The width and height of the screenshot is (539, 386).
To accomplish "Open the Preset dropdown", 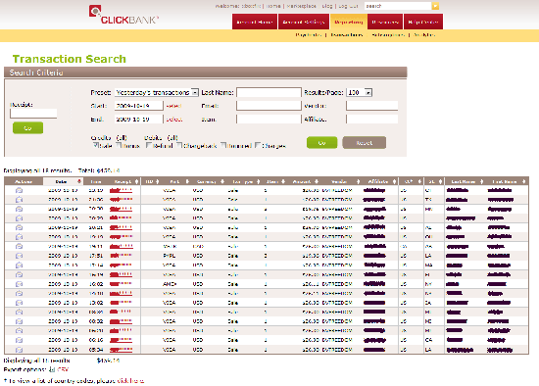I will (157, 92).
